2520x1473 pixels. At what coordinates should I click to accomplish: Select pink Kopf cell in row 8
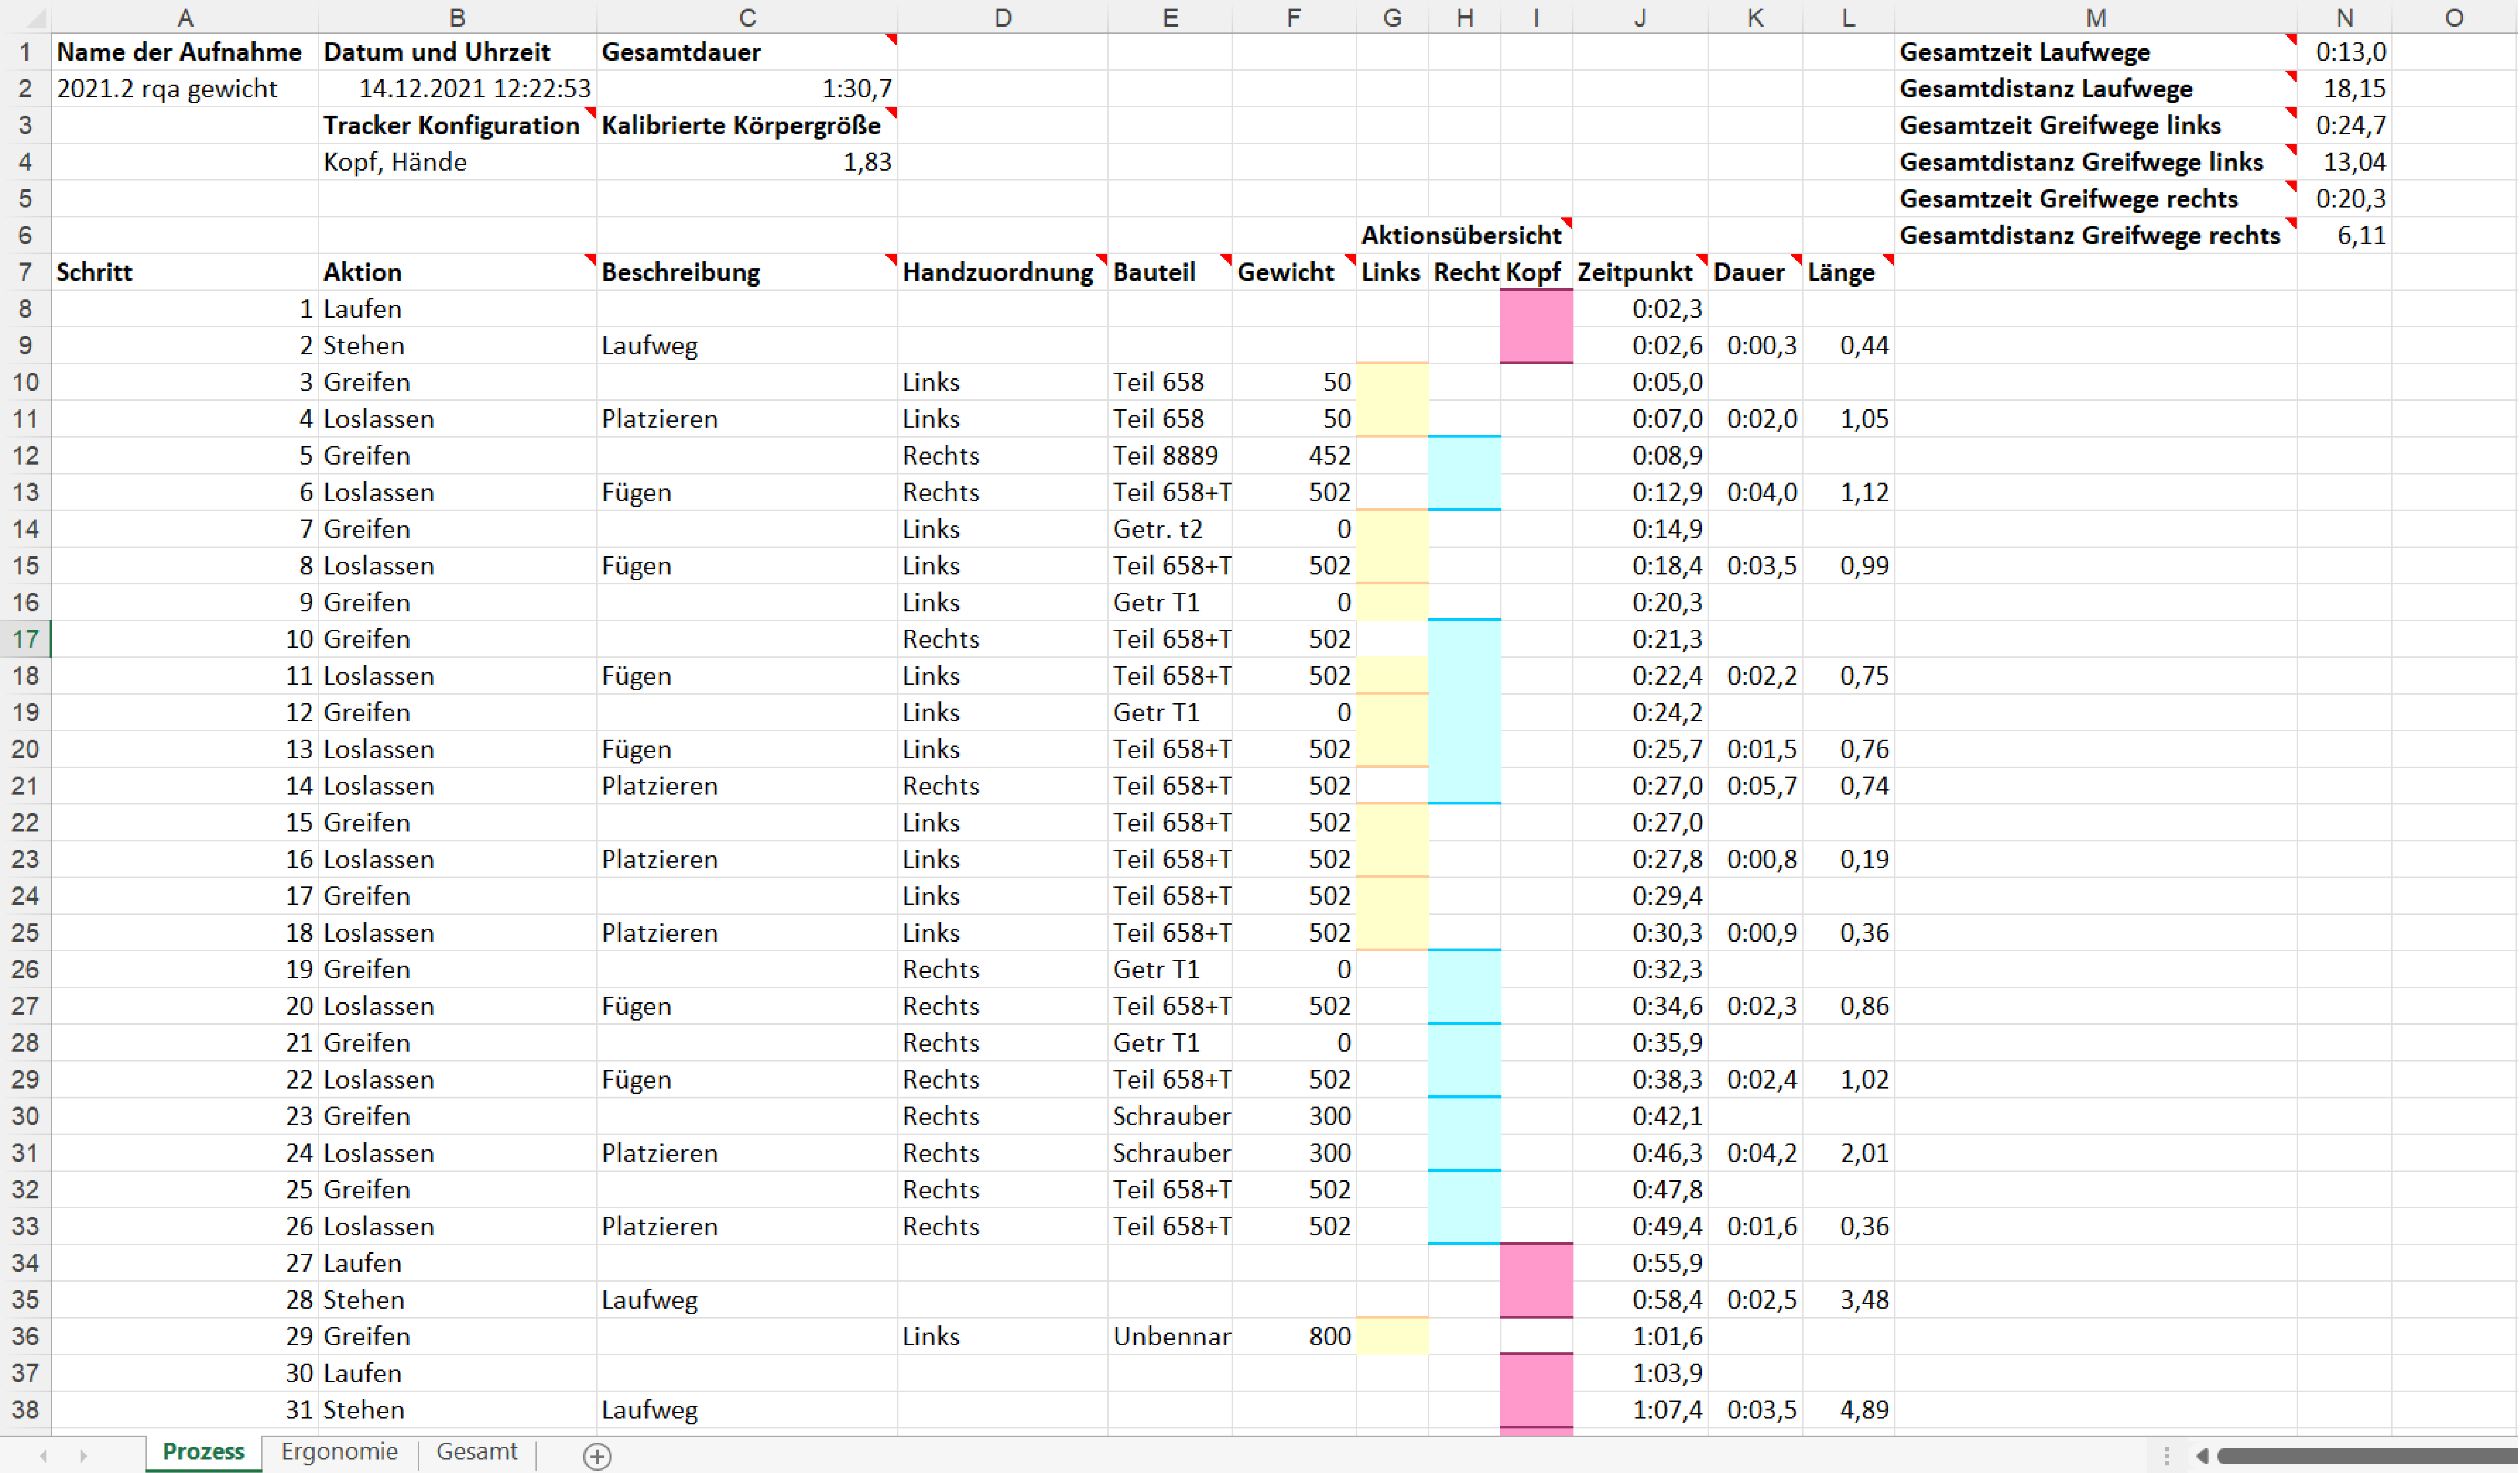pyautogui.click(x=1536, y=309)
